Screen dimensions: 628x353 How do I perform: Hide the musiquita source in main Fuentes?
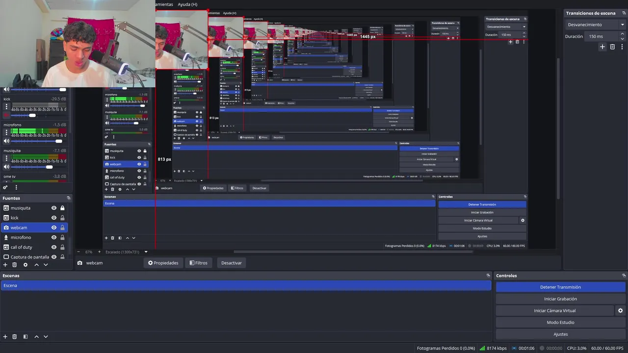[54, 208]
